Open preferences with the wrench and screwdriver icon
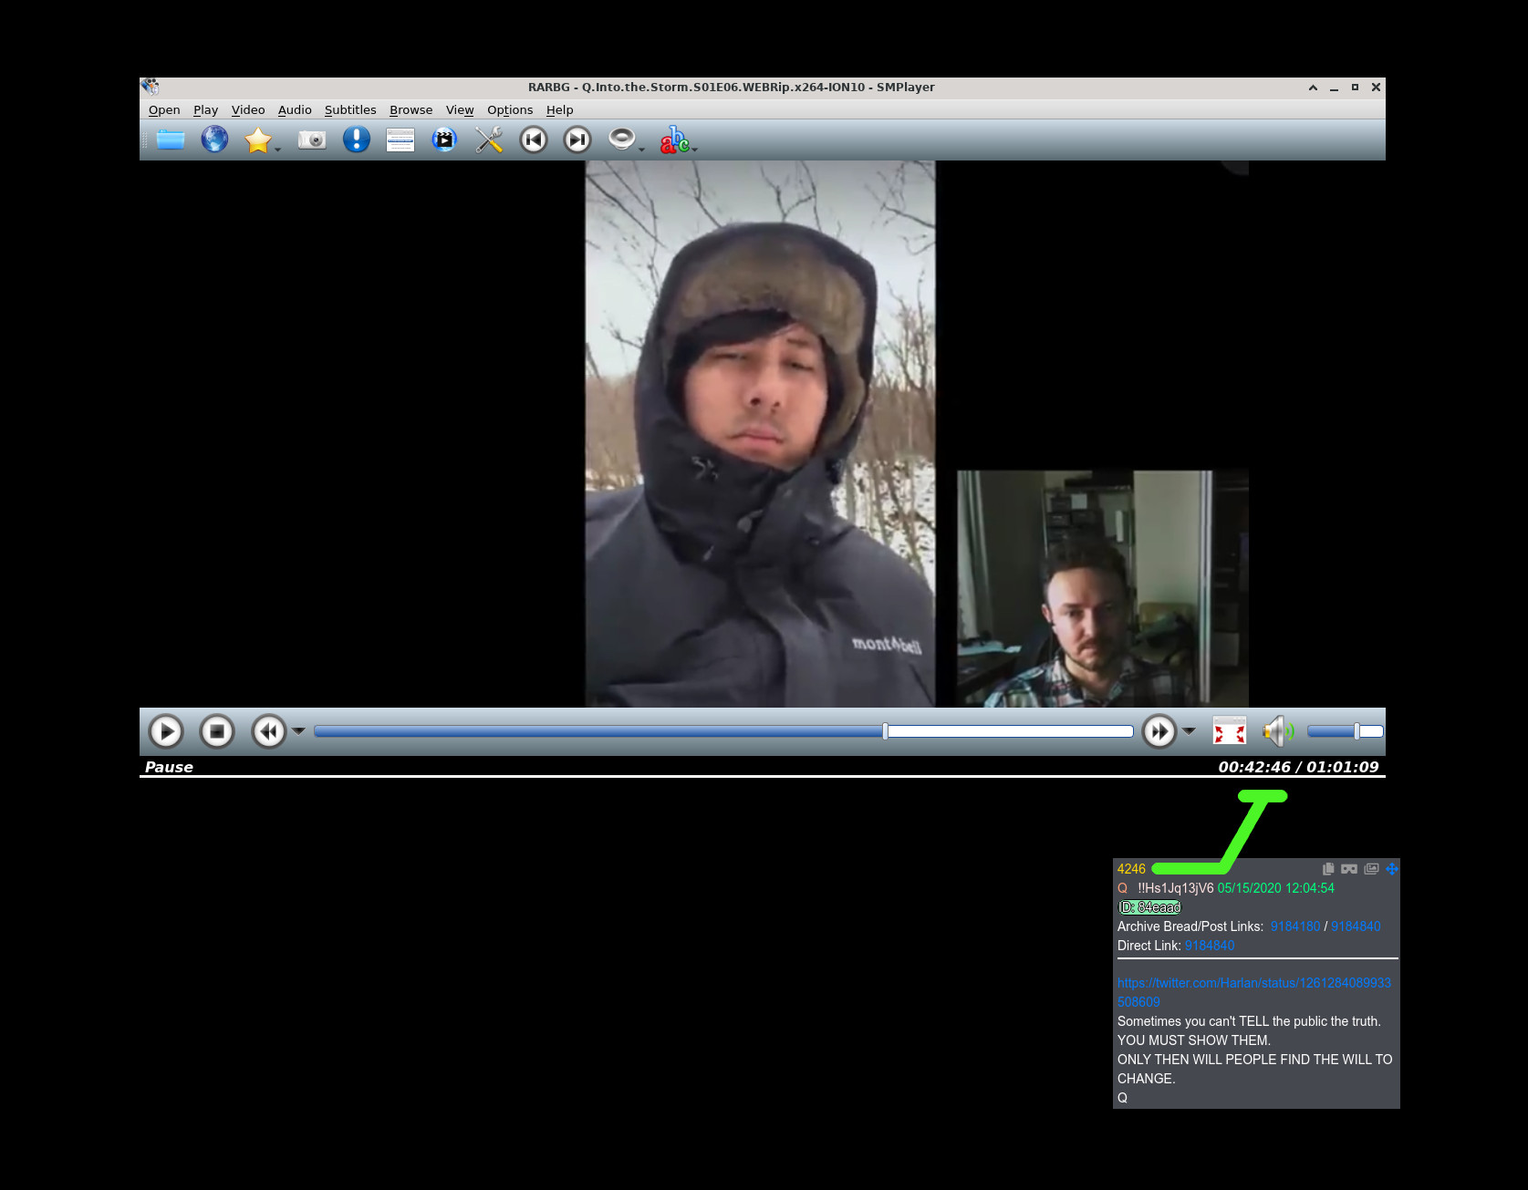The width and height of the screenshot is (1528, 1190). [489, 140]
